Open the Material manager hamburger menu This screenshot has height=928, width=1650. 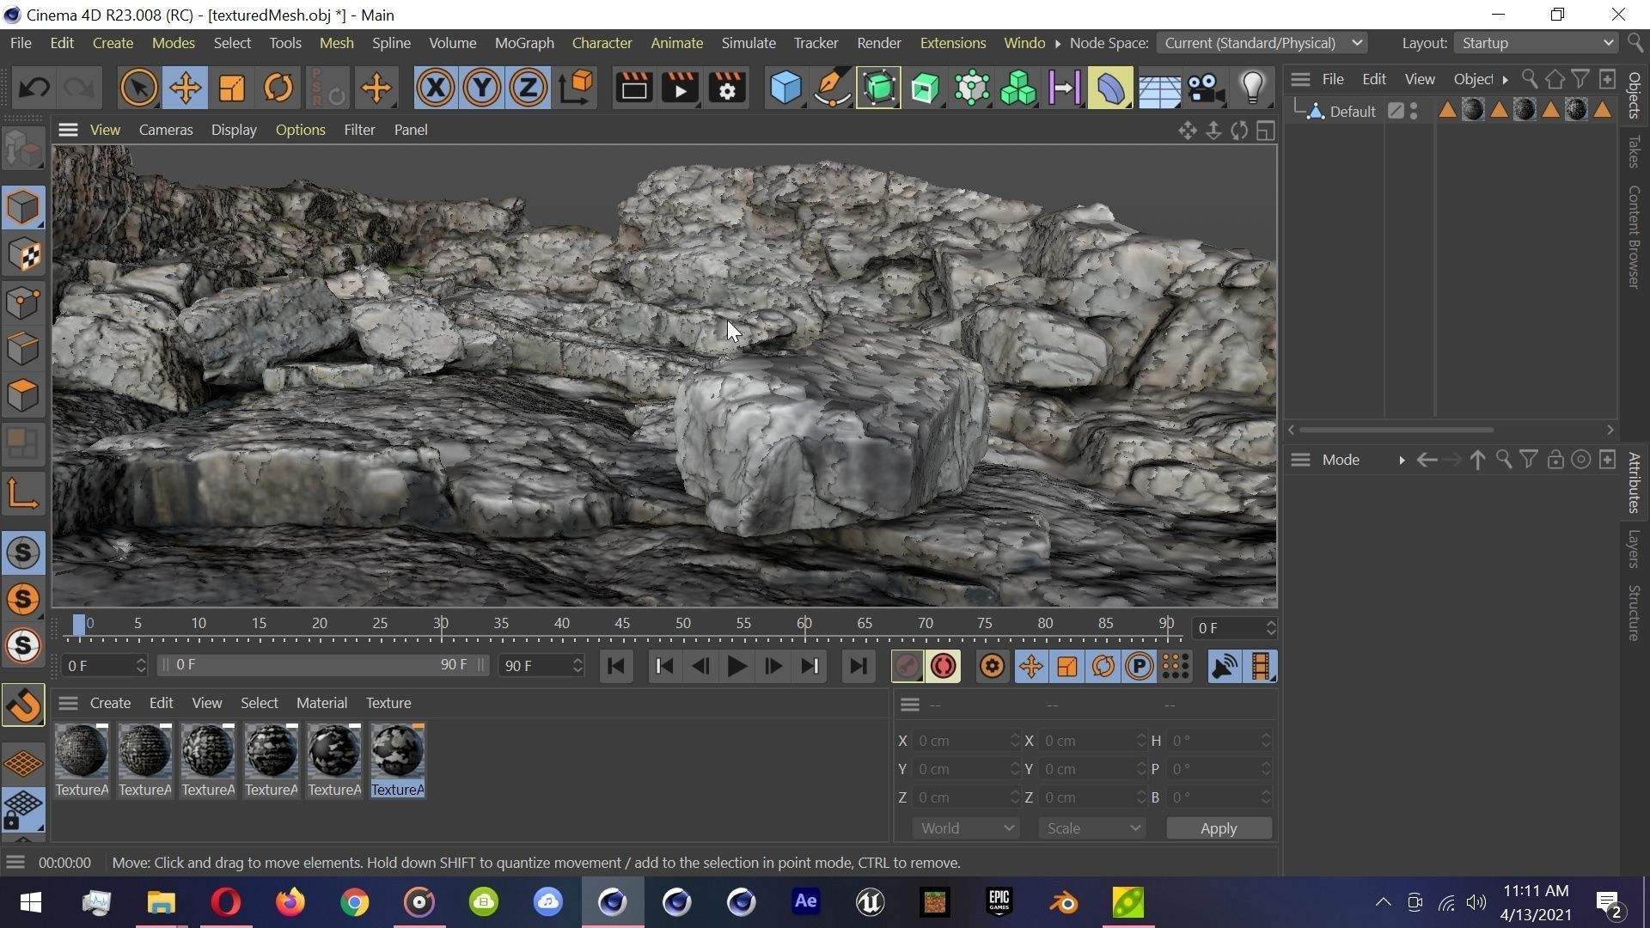coord(68,704)
